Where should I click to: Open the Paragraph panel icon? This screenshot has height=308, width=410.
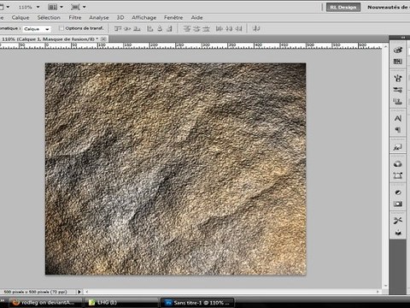point(398,130)
